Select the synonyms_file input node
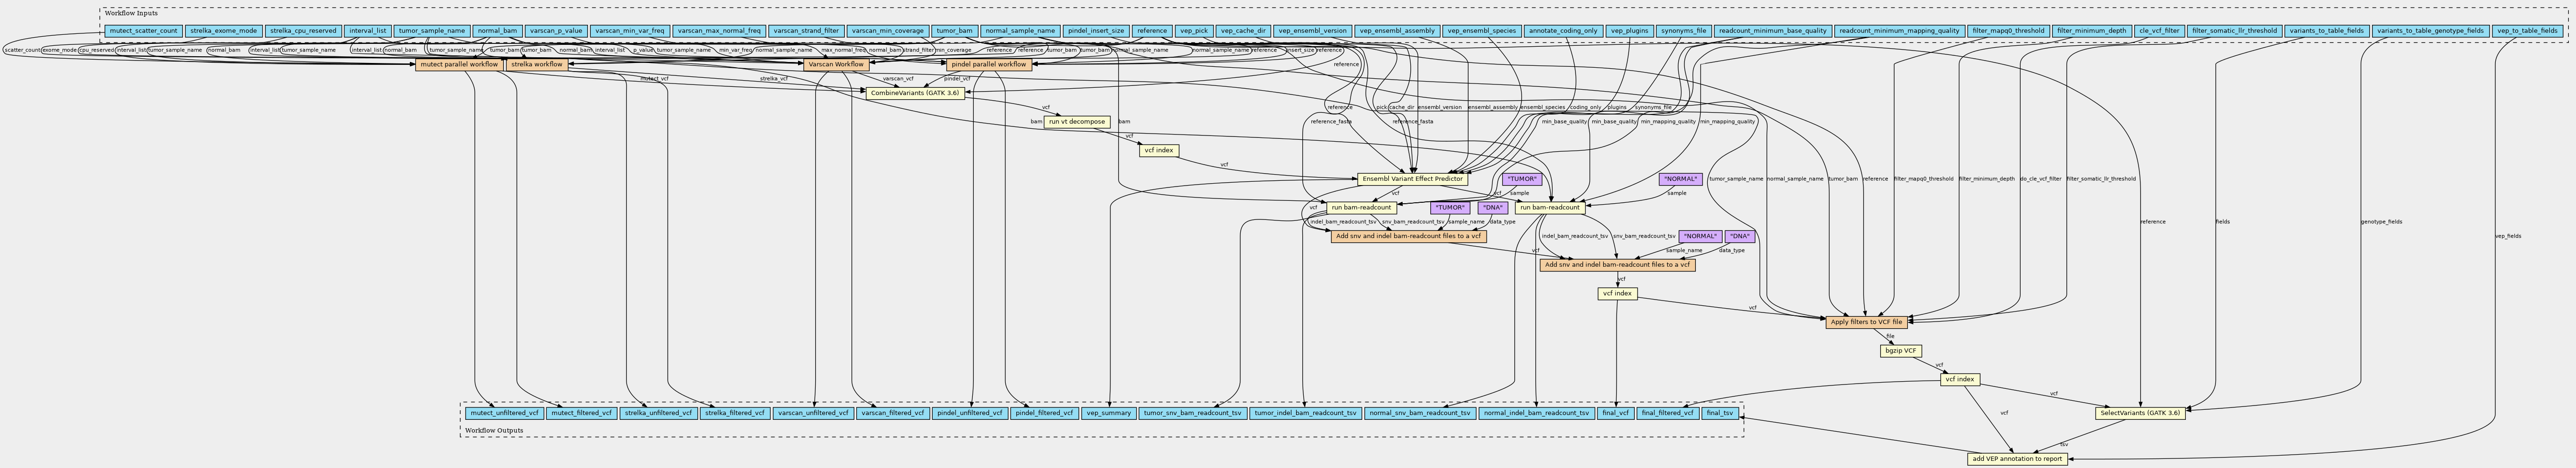Viewport: 2576px width, 468px height. [x=1684, y=31]
